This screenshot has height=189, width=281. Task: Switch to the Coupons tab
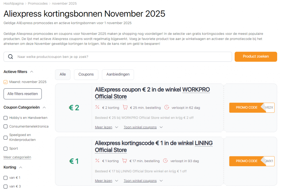[86, 75]
